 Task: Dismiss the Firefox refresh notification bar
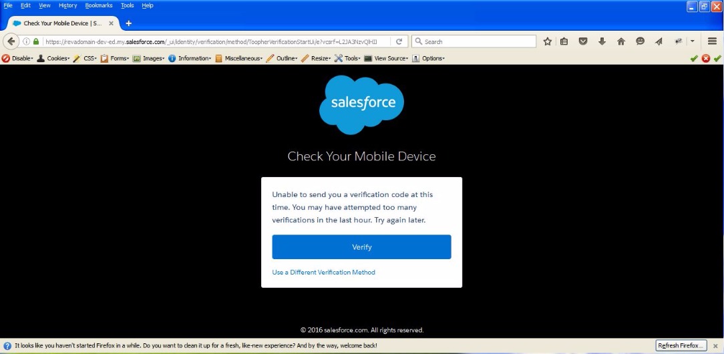point(715,346)
